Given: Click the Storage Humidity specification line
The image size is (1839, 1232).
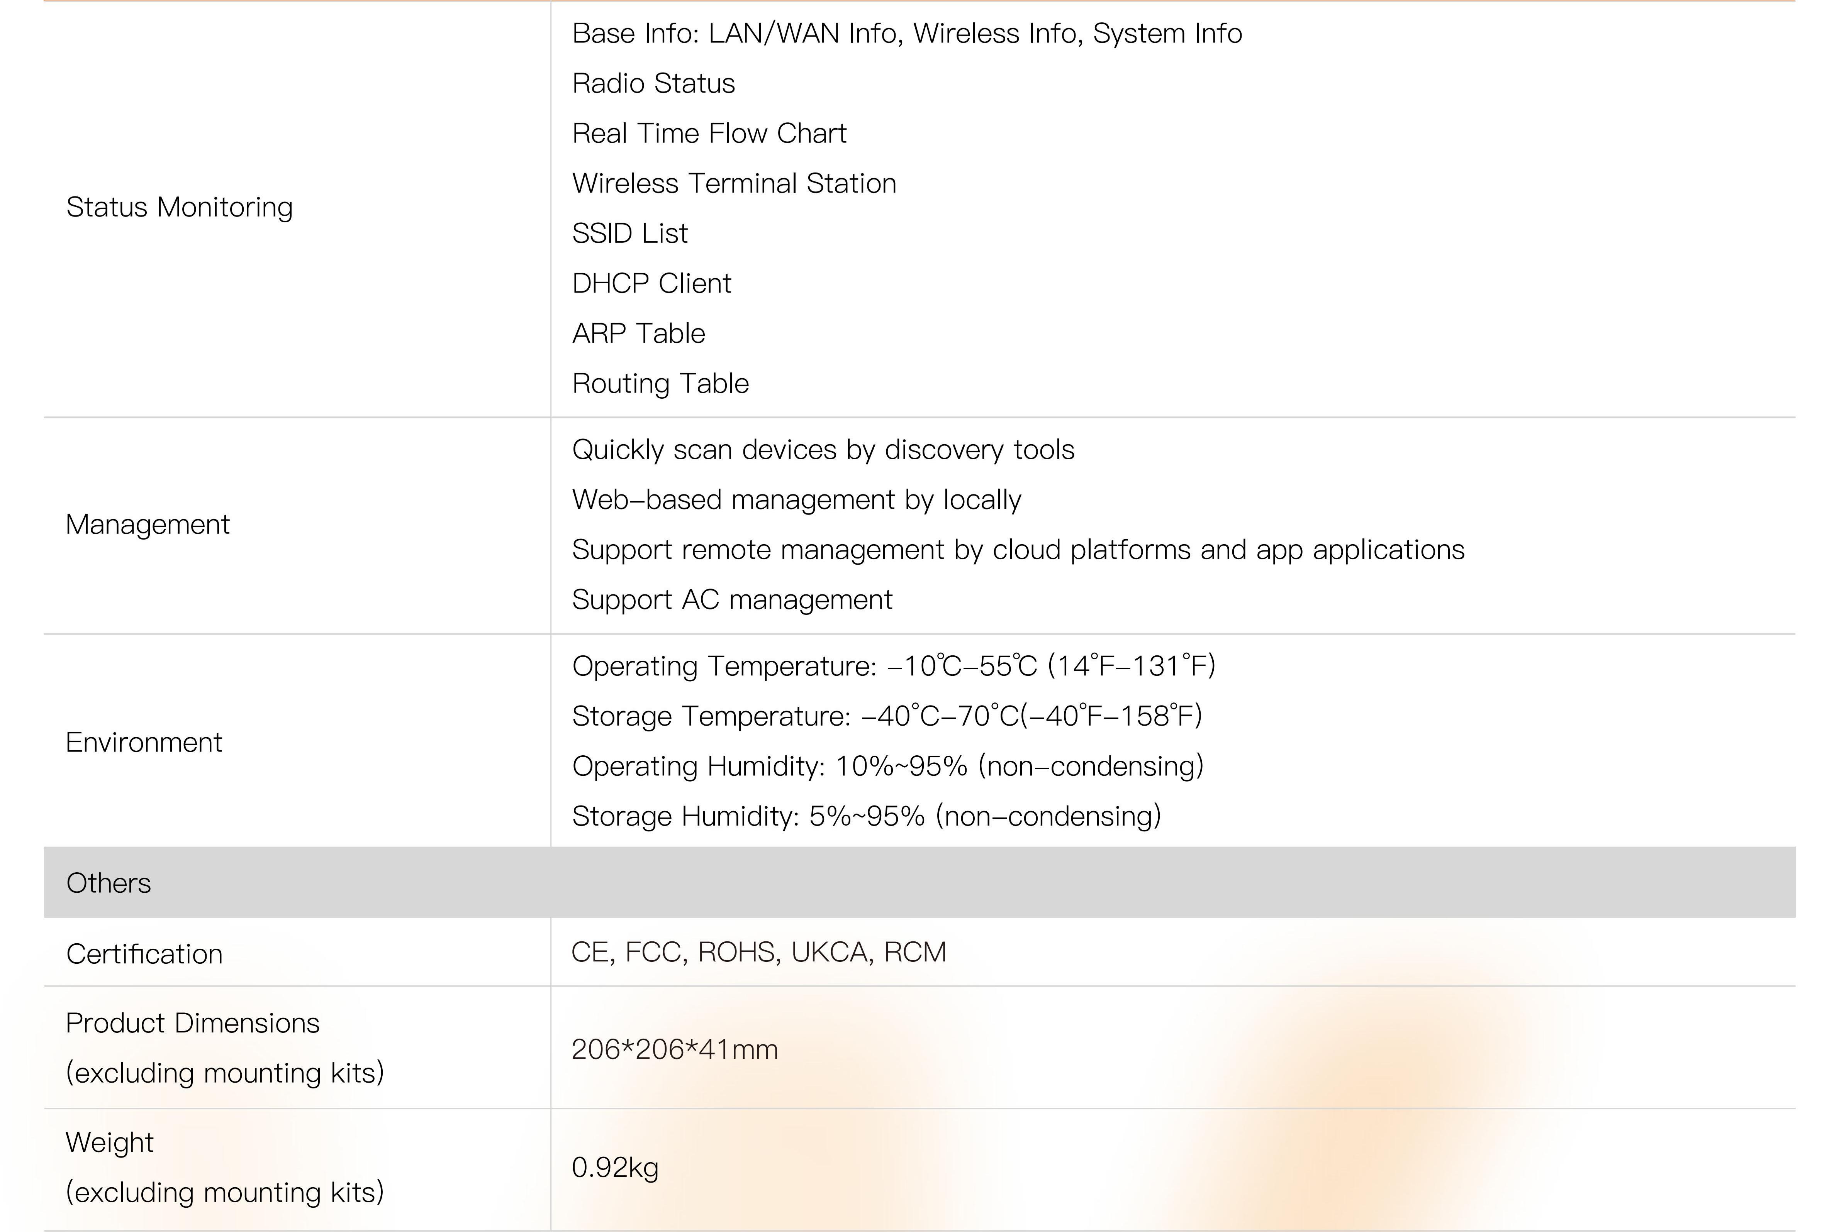Looking at the screenshot, I should pos(867,816).
